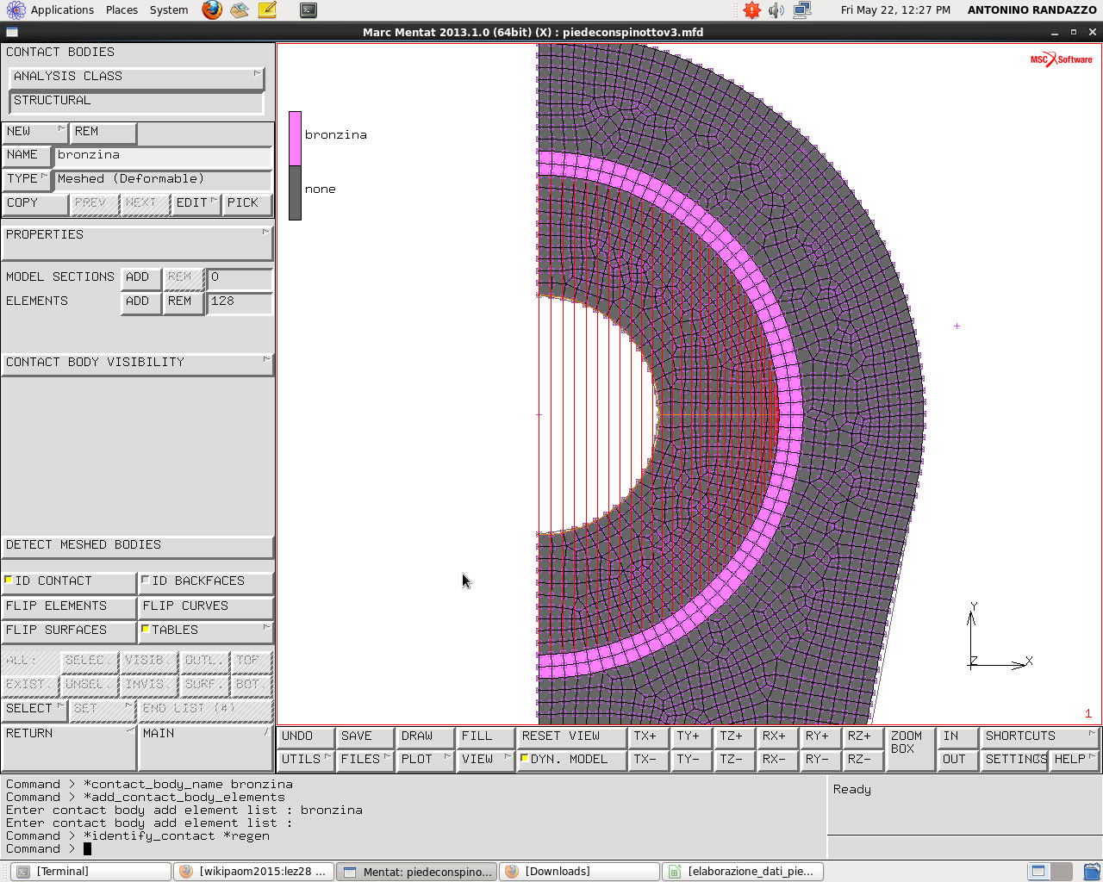Open the HELP menu
The width and height of the screenshot is (1103, 882).
coord(1075,760)
